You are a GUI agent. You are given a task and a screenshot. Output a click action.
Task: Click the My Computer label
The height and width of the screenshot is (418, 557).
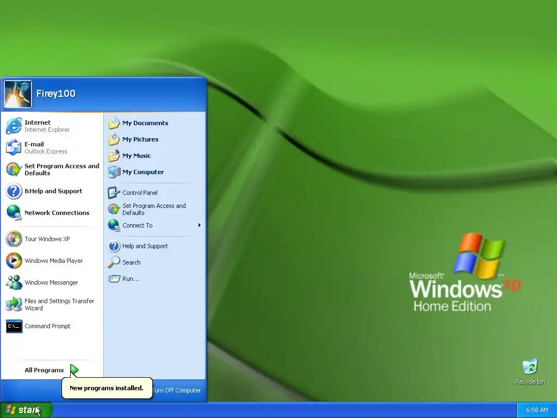point(143,172)
